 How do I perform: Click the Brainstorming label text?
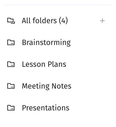pos(46,43)
